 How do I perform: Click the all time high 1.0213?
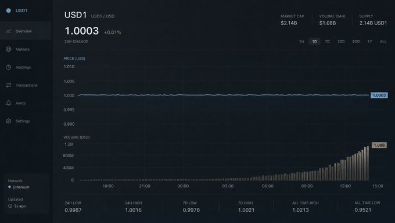pyautogui.click(x=300, y=210)
